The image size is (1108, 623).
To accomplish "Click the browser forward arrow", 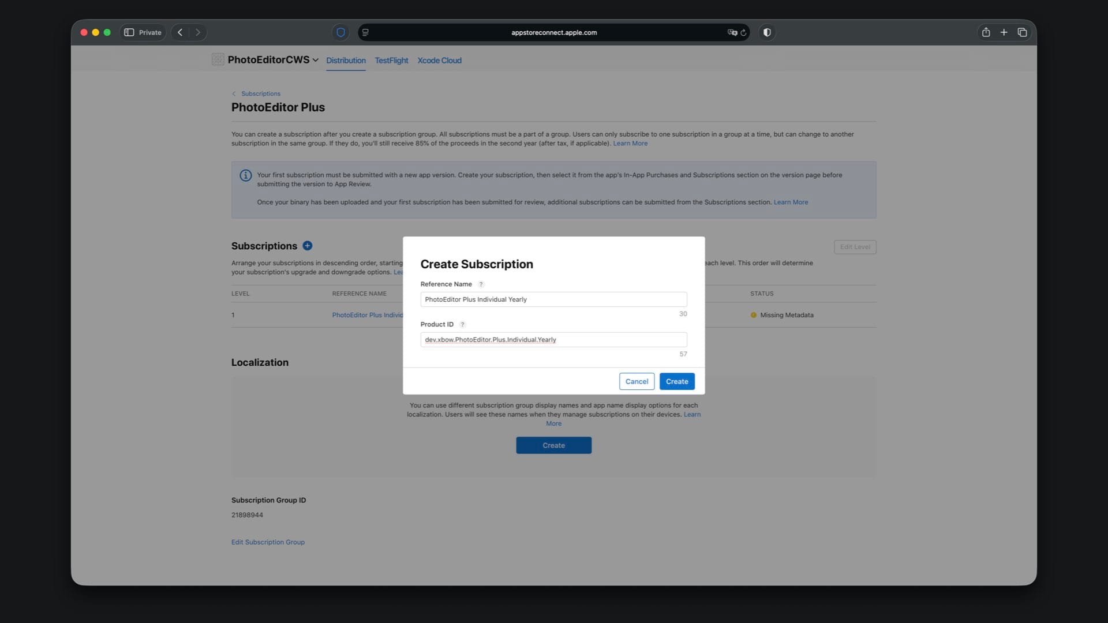I will (198, 32).
